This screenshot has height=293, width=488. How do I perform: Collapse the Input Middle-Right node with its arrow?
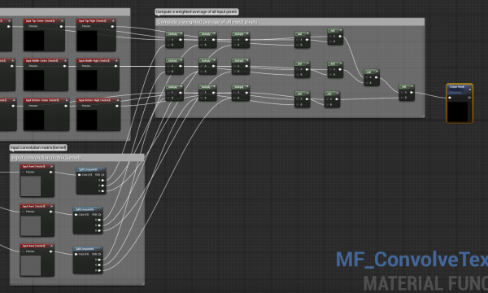116,60
